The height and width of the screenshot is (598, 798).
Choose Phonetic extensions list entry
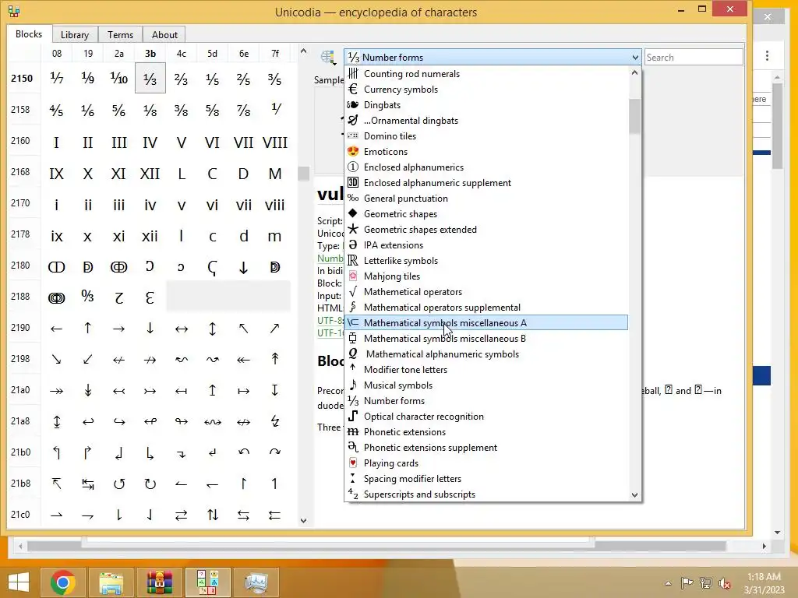pyautogui.click(x=486, y=431)
